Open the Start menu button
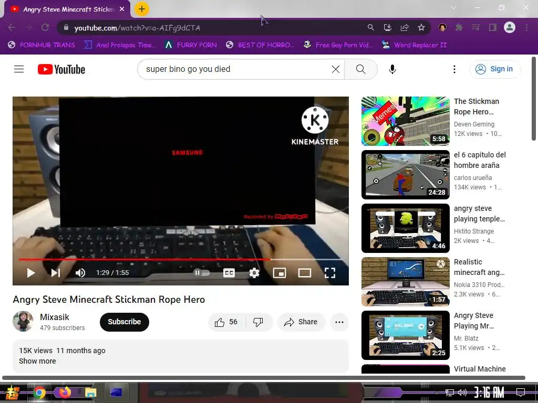This screenshot has width=538, height=403. [x=13, y=393]
